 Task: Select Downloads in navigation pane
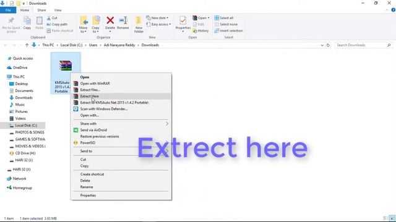pos(21,97)
